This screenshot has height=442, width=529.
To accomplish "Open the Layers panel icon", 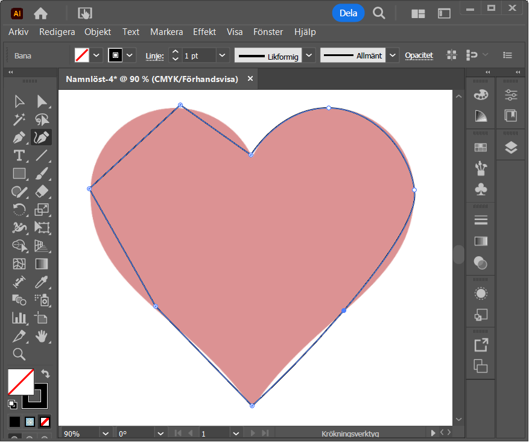I will pyautogui.click(x=511, y=148).
